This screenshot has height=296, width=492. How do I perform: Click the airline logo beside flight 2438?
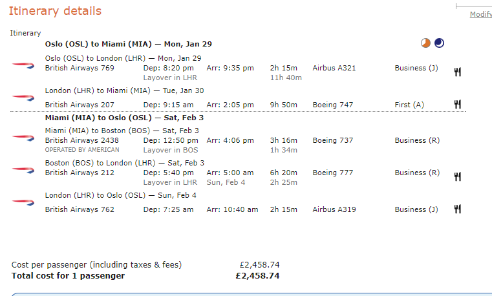(23, 138)
